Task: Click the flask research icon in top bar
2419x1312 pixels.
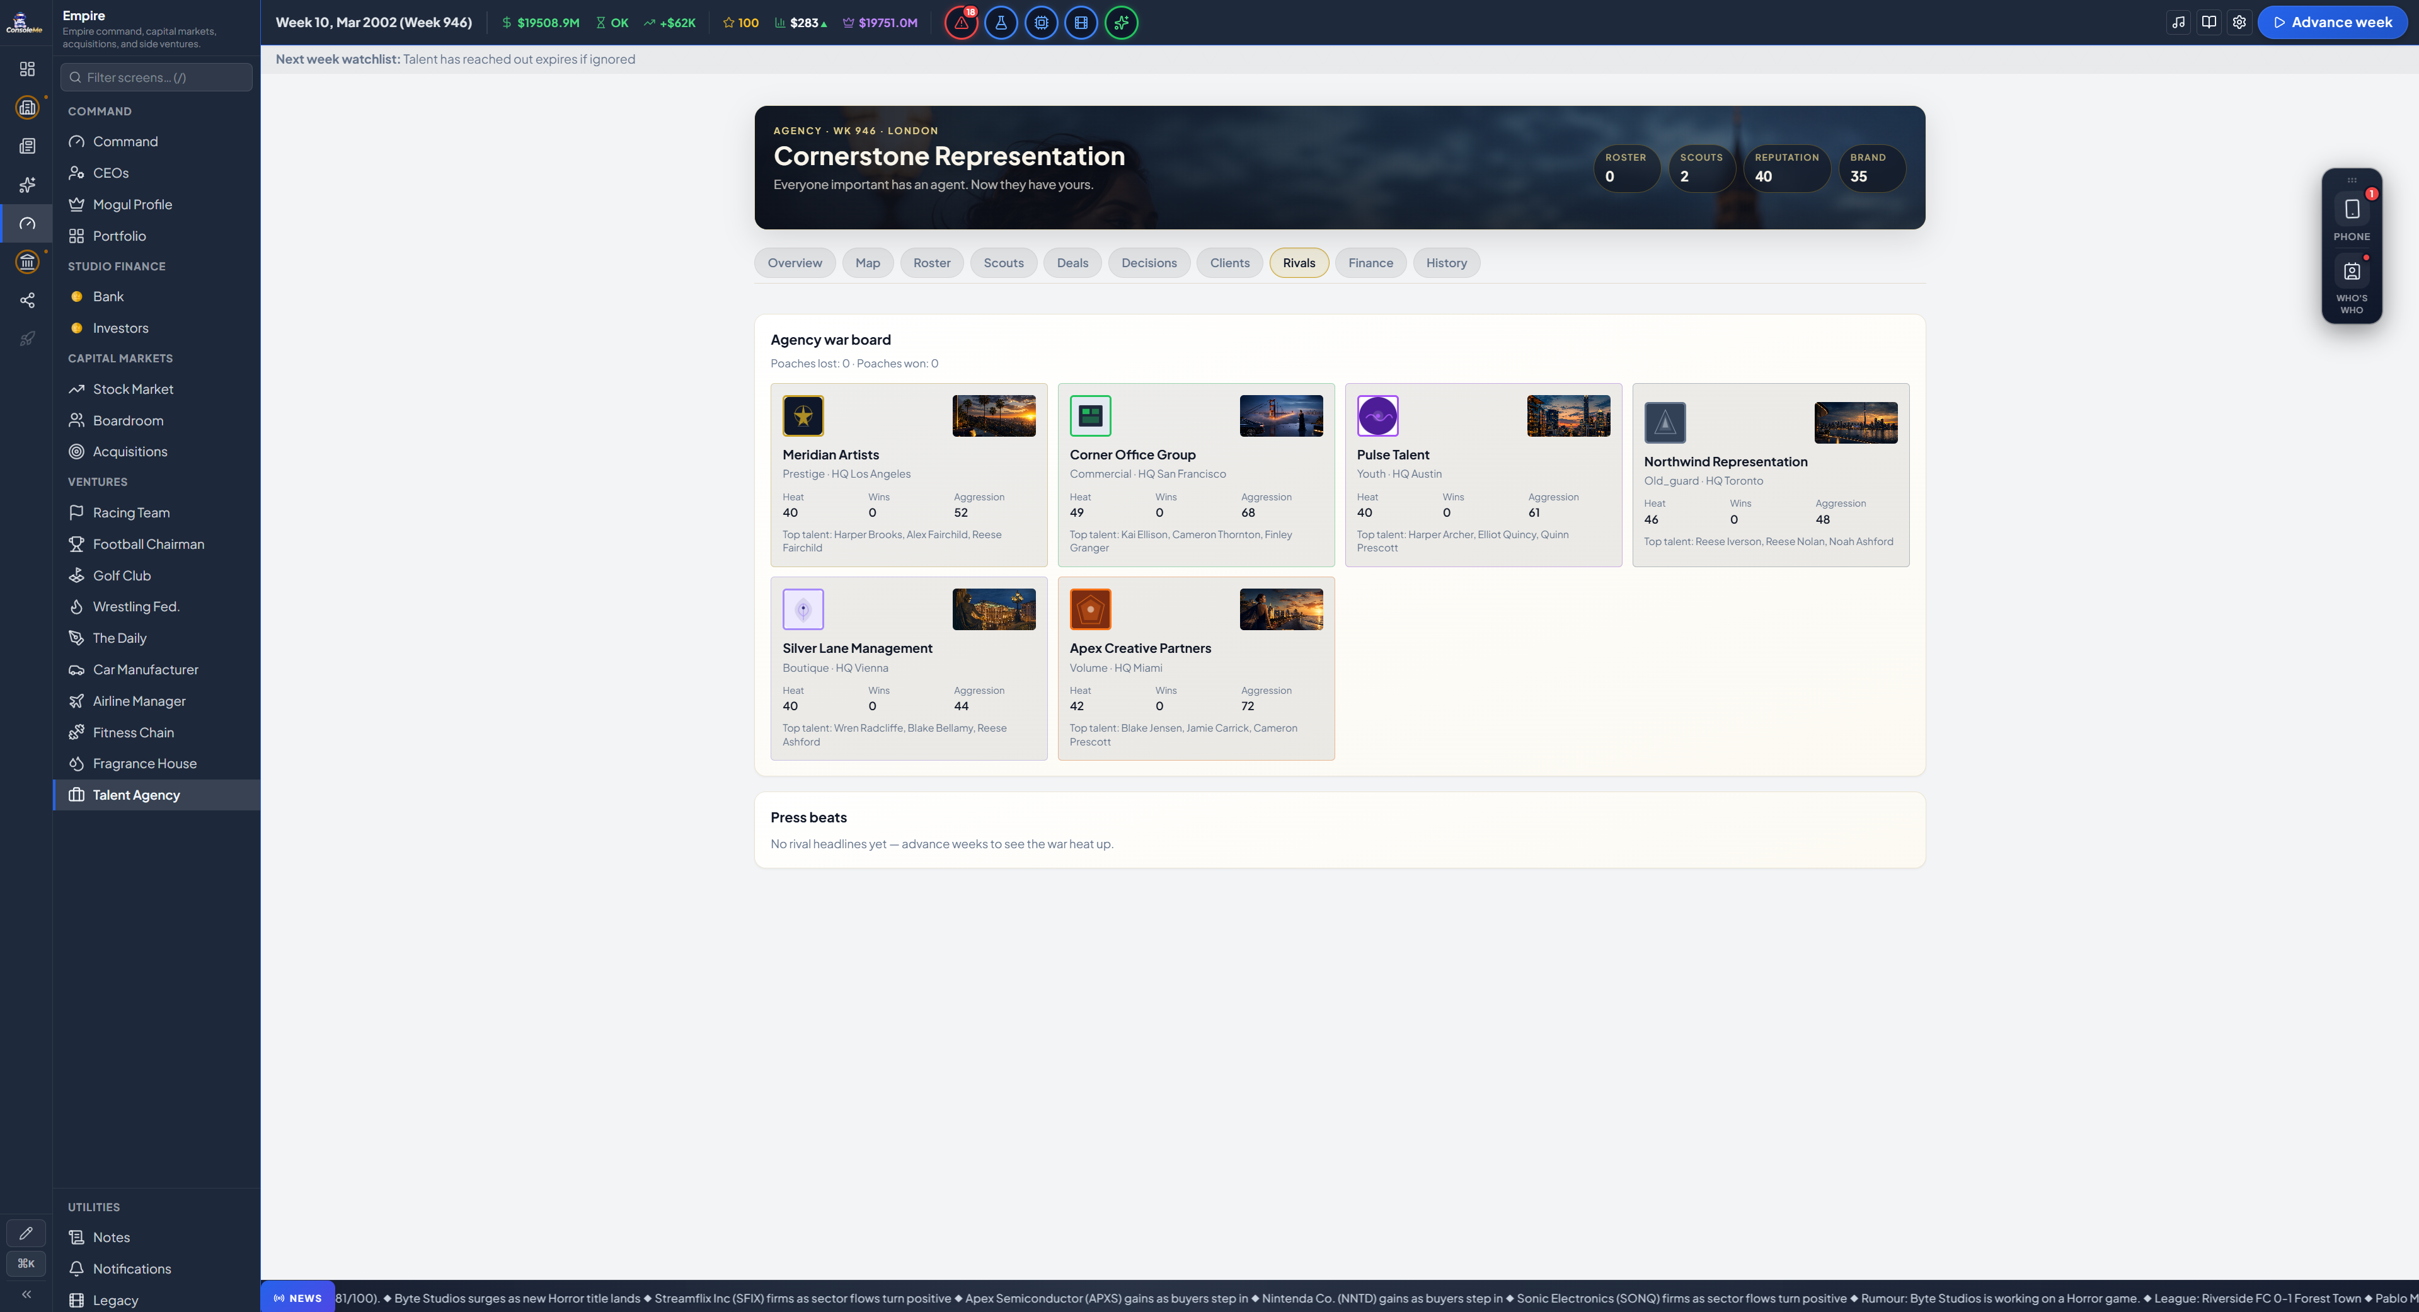Action: coord(1001,23)
